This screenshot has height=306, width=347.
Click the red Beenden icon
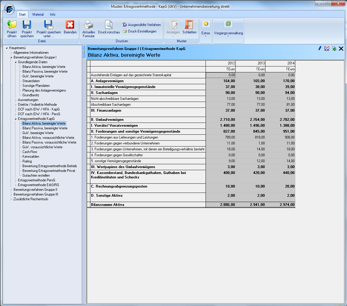(70, 25)
